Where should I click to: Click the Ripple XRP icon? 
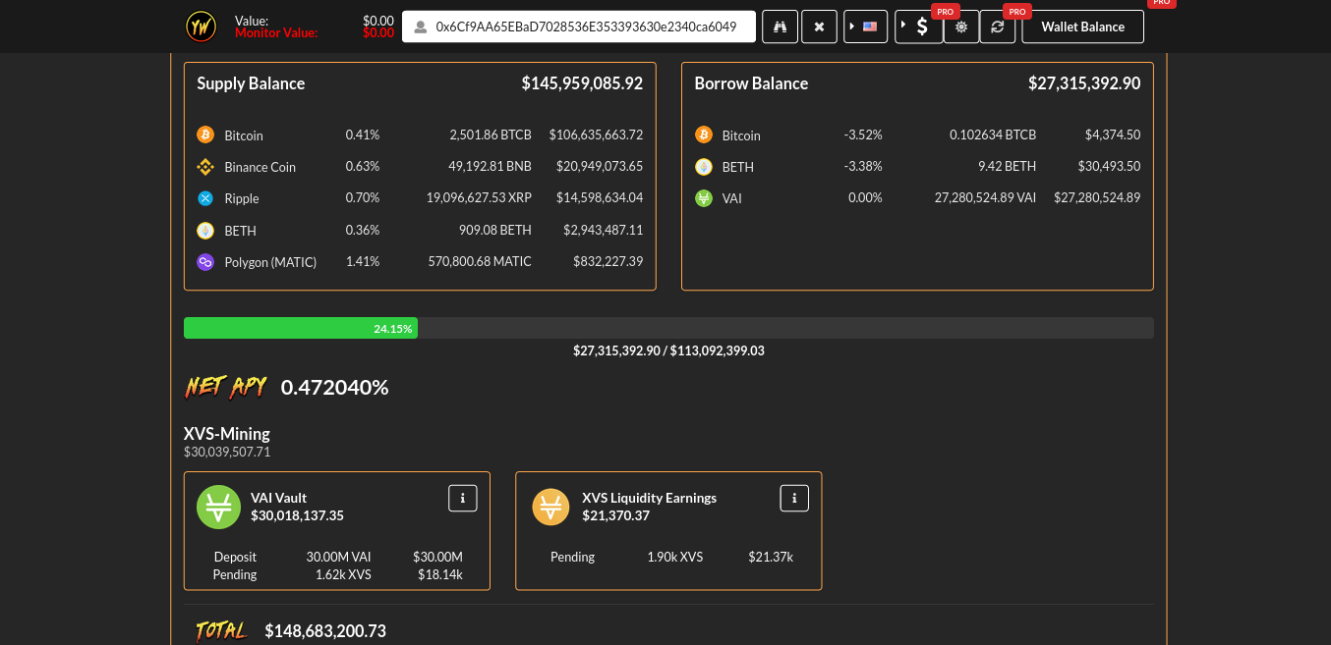tap(205, 198)
